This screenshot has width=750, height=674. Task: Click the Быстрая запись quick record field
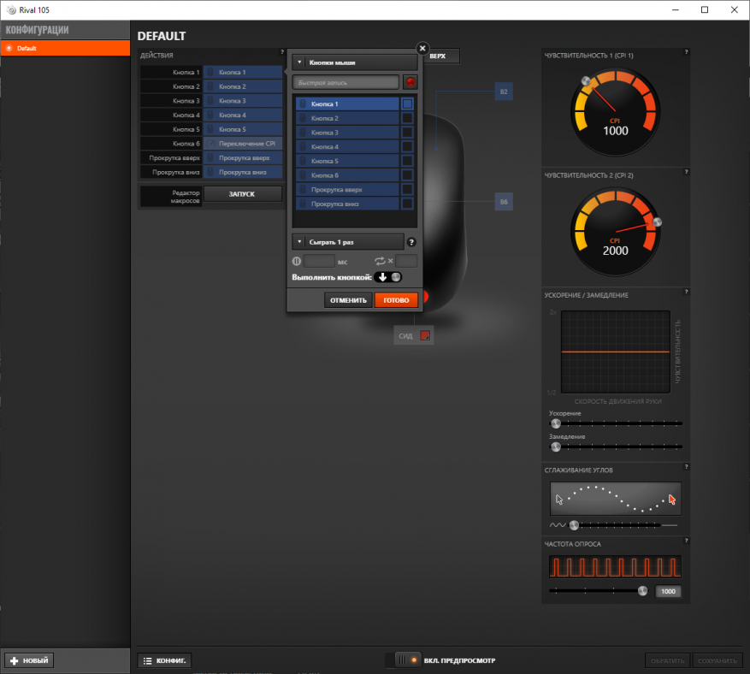point(345,82)
